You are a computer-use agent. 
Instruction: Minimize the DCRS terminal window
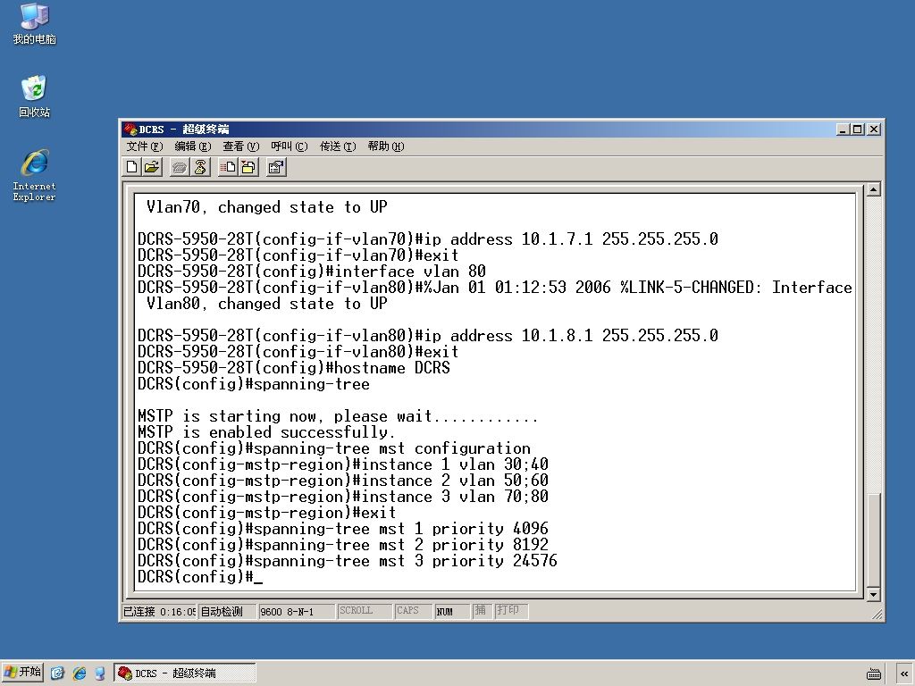point(843,130)
